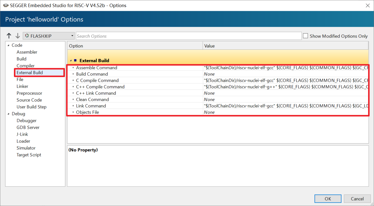Open the GDB Server settings category
The height and width of the screenshot is (206, 374).
[28, 127]
